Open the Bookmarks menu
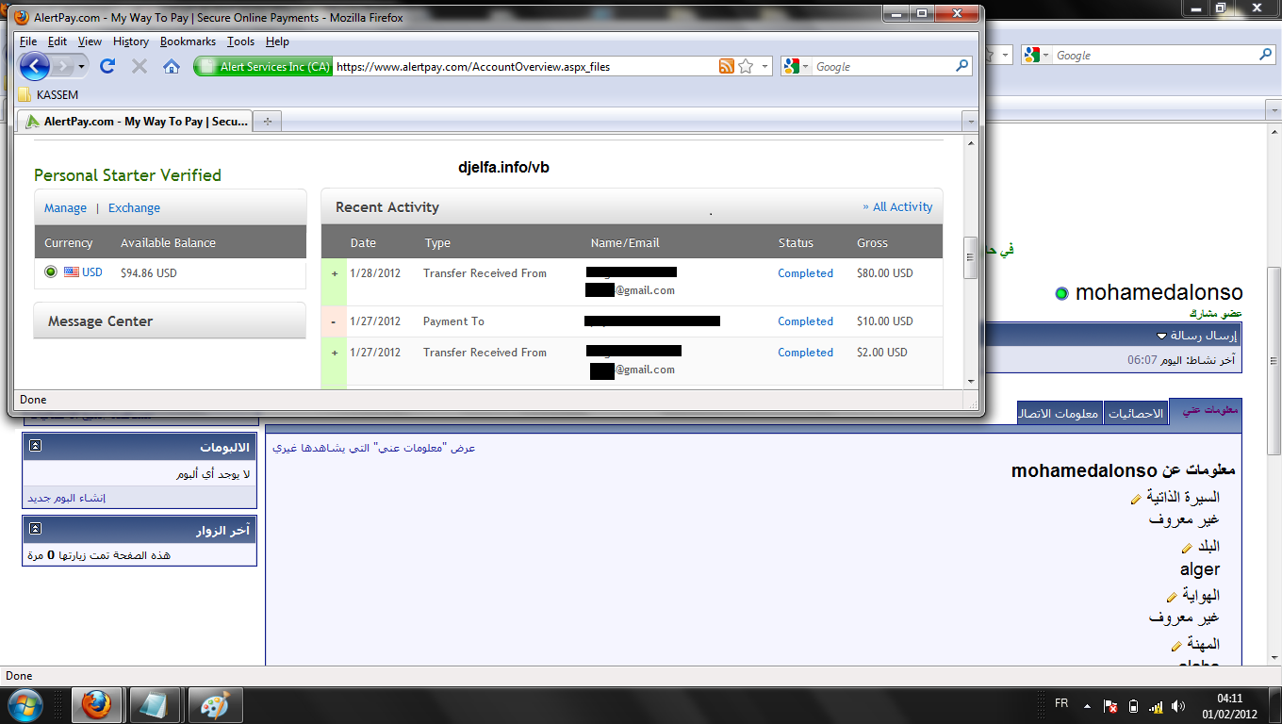This screenshot has height=724, width=1282. [x=188, y=41]
